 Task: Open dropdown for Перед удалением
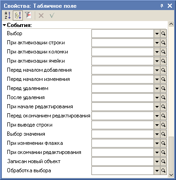157,89
